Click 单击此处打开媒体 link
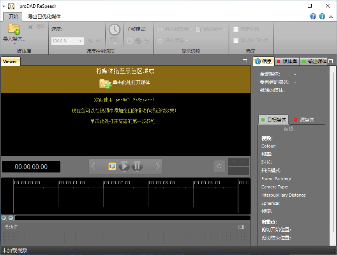Screen dimensions: 337x255 click(131, 82)
